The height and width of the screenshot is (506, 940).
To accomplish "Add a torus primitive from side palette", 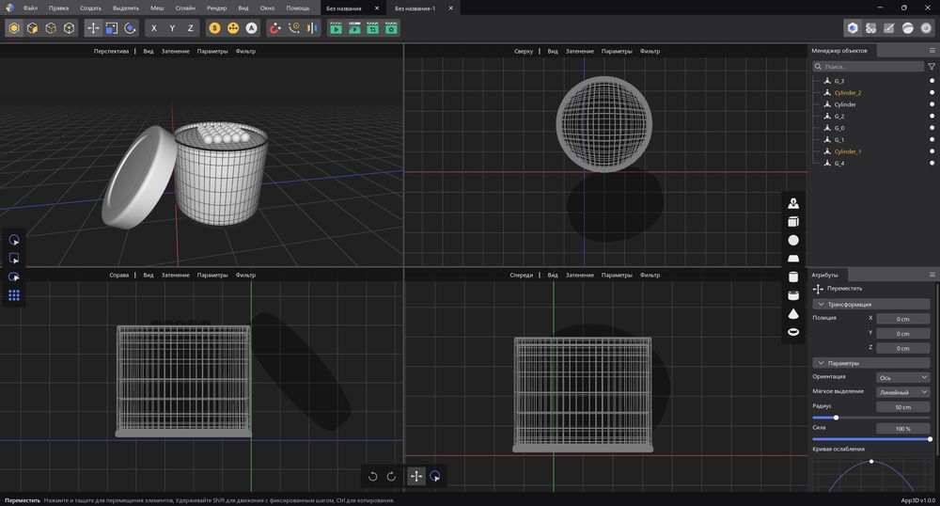I will pyautogui.click(x=793, y=332).
